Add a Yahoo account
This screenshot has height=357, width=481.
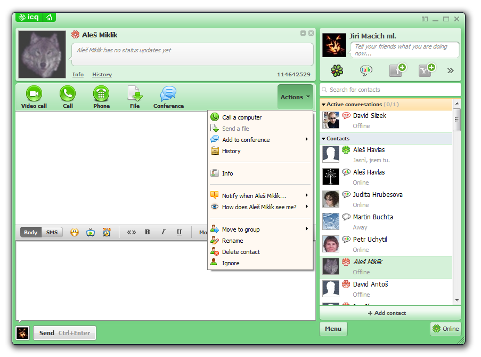[x=427, y=70]
